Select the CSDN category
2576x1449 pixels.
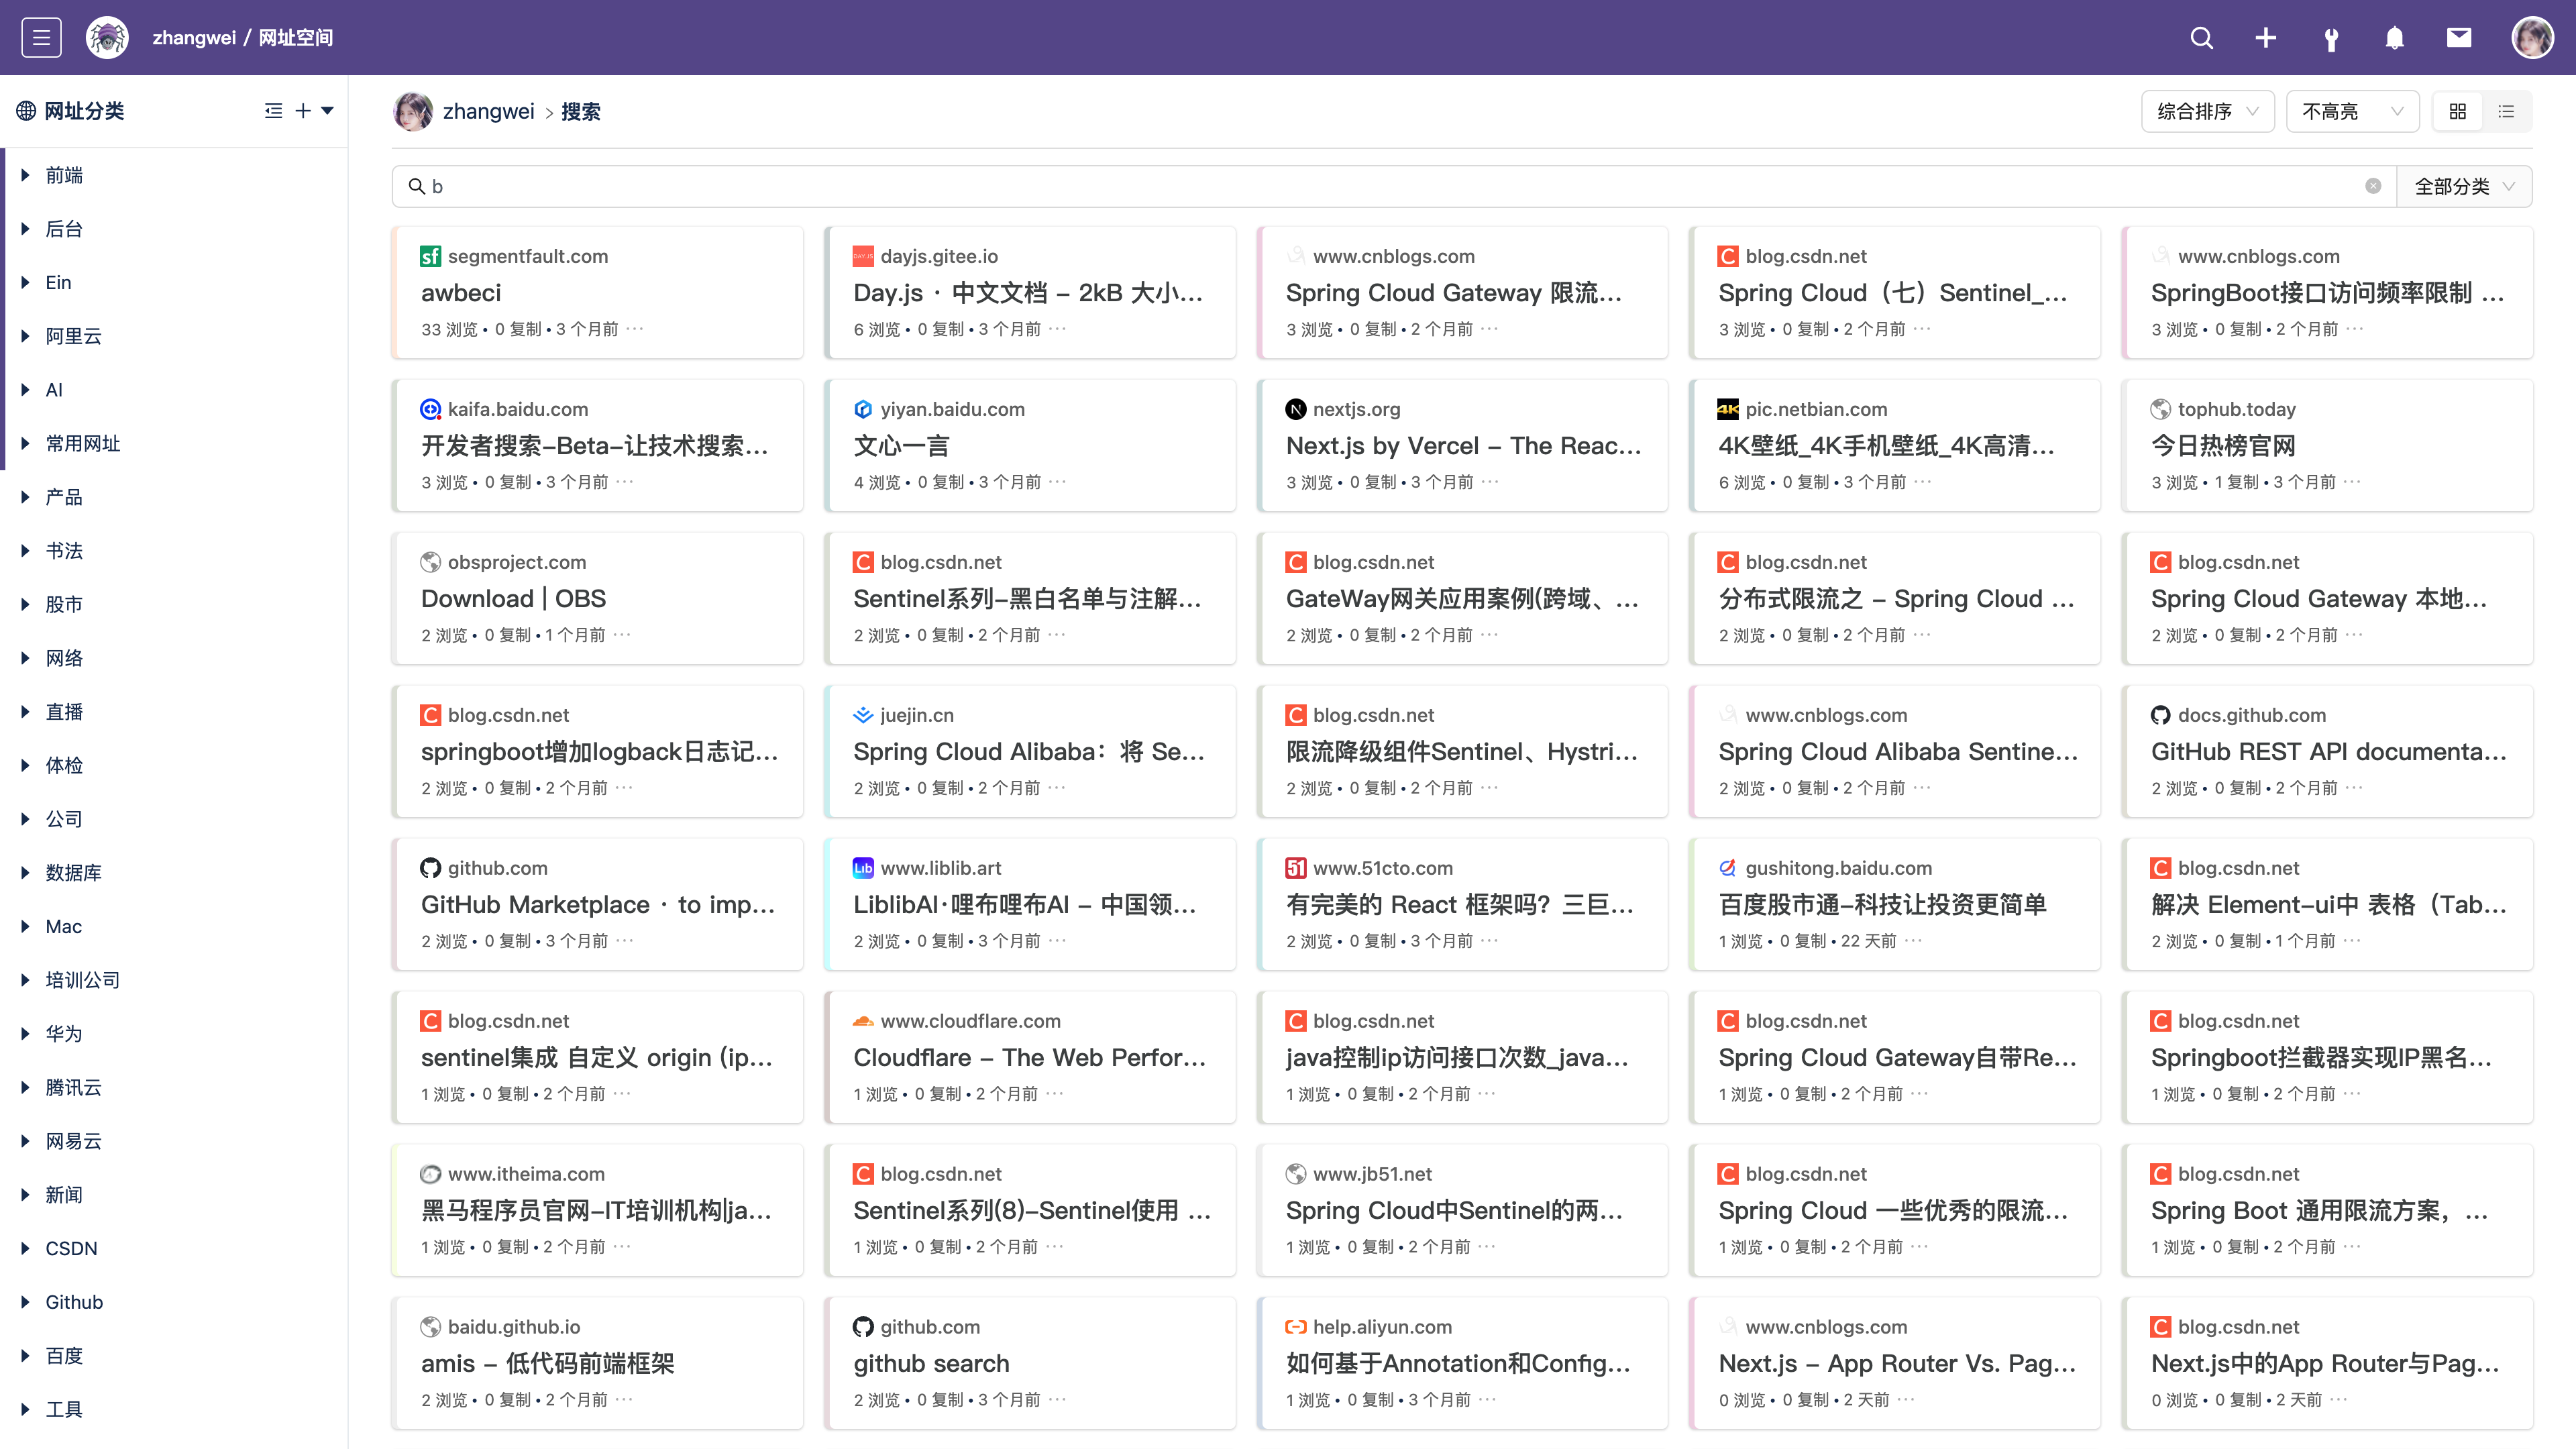(x=72, y=1248)
